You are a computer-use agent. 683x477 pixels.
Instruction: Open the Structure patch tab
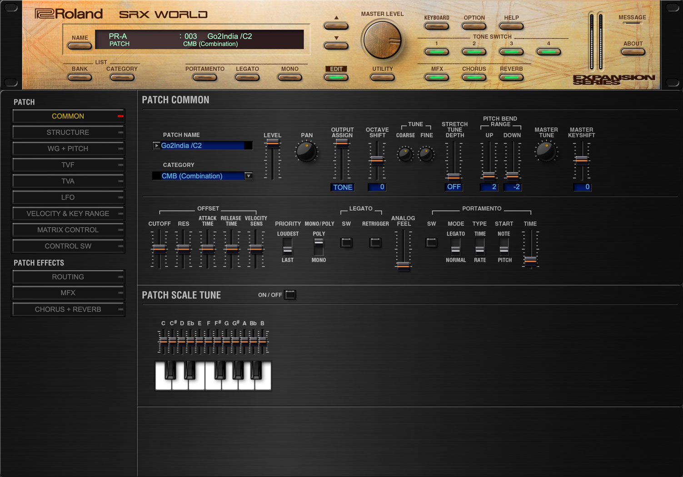[x=68, y=133]
